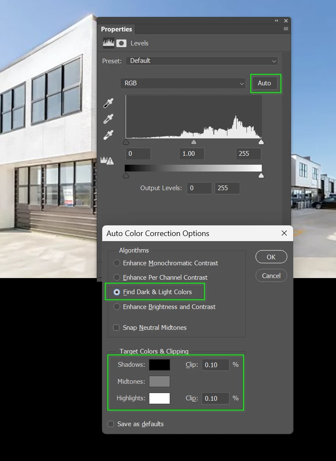Confirm the dialog with OK
The image size is (336, 461).
[271, 257]
